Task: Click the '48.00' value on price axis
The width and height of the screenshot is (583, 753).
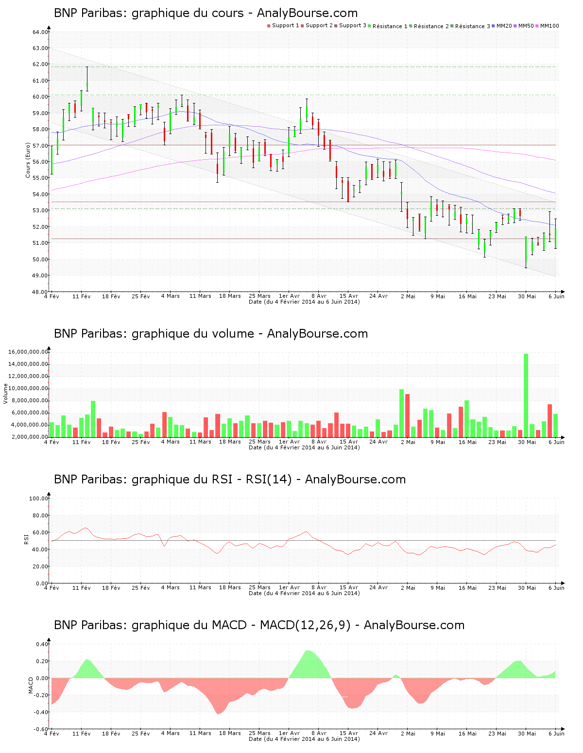Action: click(x=40, y=292)
